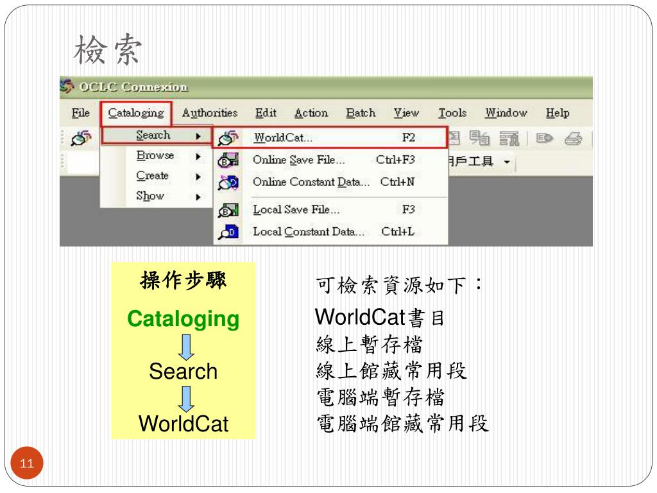Click the Ctrl+L shortcut text
The width and height of the screenshot is (657, 493).
[398, 231]
